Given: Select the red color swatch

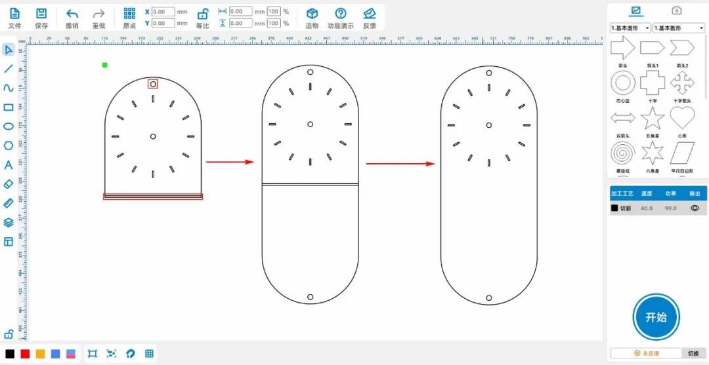Looking at the screenshot, I should [25, 354].
